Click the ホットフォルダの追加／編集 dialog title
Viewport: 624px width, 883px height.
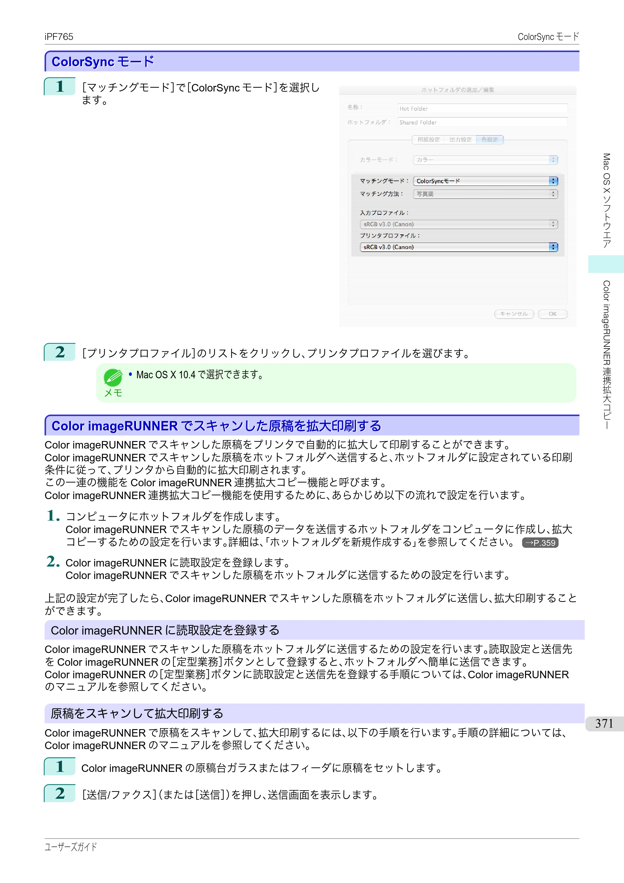[x=457, y=90]
